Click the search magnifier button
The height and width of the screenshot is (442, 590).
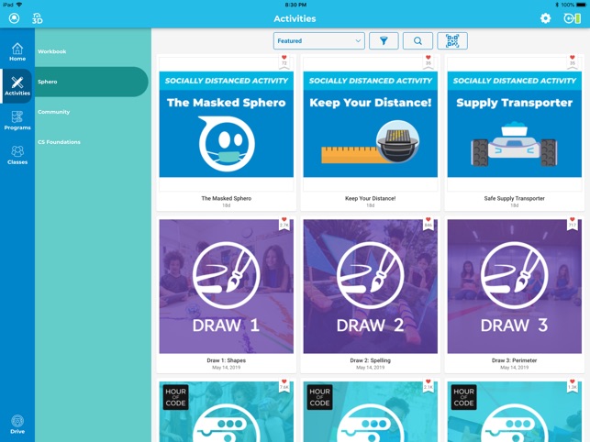[x=417, y=40]
